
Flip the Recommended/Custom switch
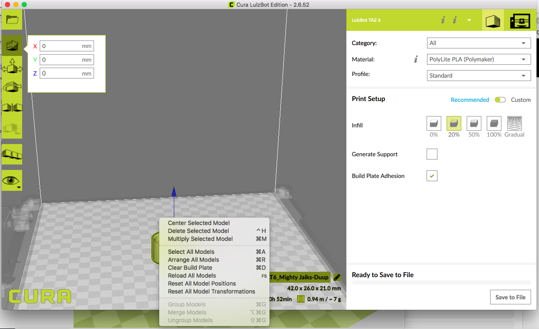(x=500, y=100)
